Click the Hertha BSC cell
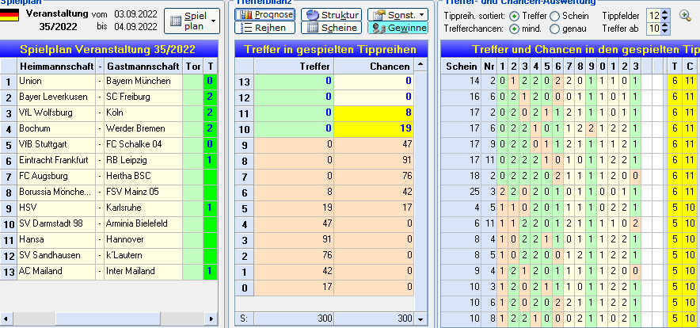The width and height of the screenshot is (700, 328). point(143,177)
